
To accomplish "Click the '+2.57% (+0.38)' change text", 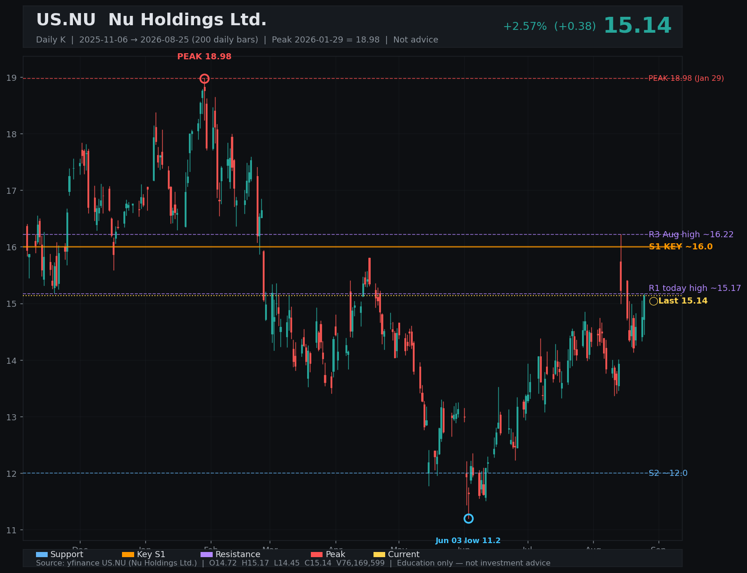I will tap(549, 27).
